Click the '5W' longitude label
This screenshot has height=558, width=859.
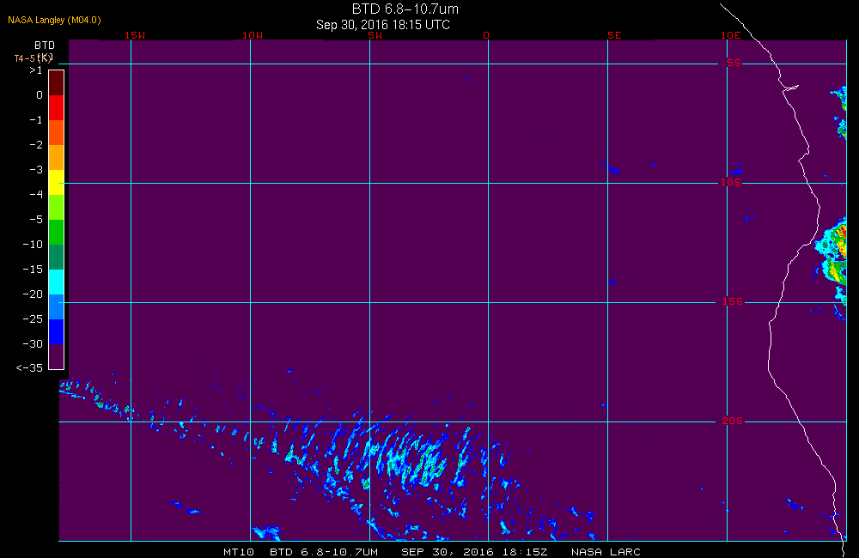375,35
